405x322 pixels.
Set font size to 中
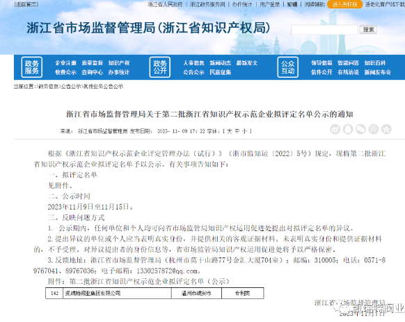coord(237,131)
